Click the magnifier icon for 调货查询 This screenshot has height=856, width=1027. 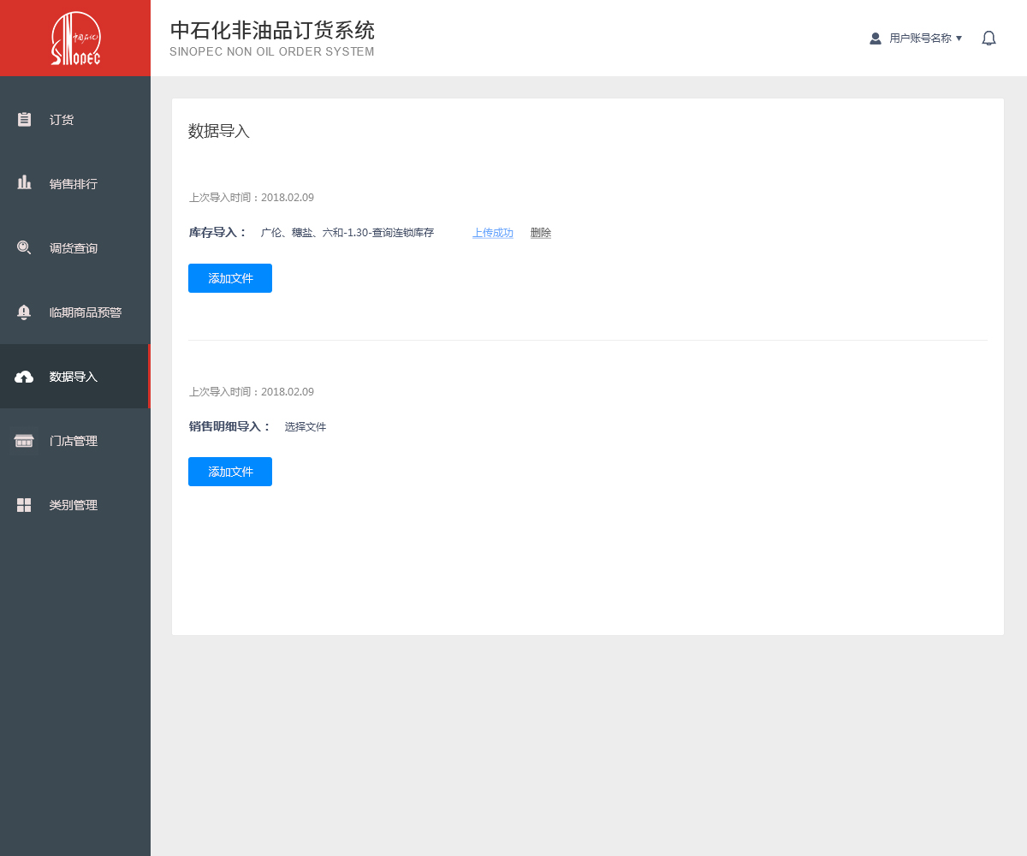coord(24,247)
